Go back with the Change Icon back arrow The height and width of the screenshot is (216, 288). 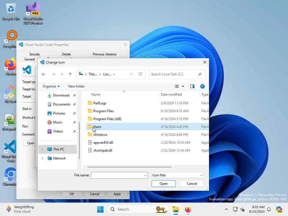[x=44, y=74]
